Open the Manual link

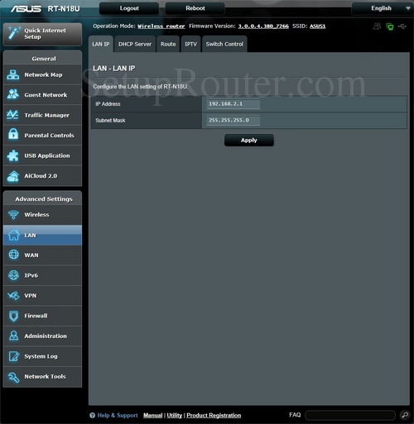pos(153,415)
